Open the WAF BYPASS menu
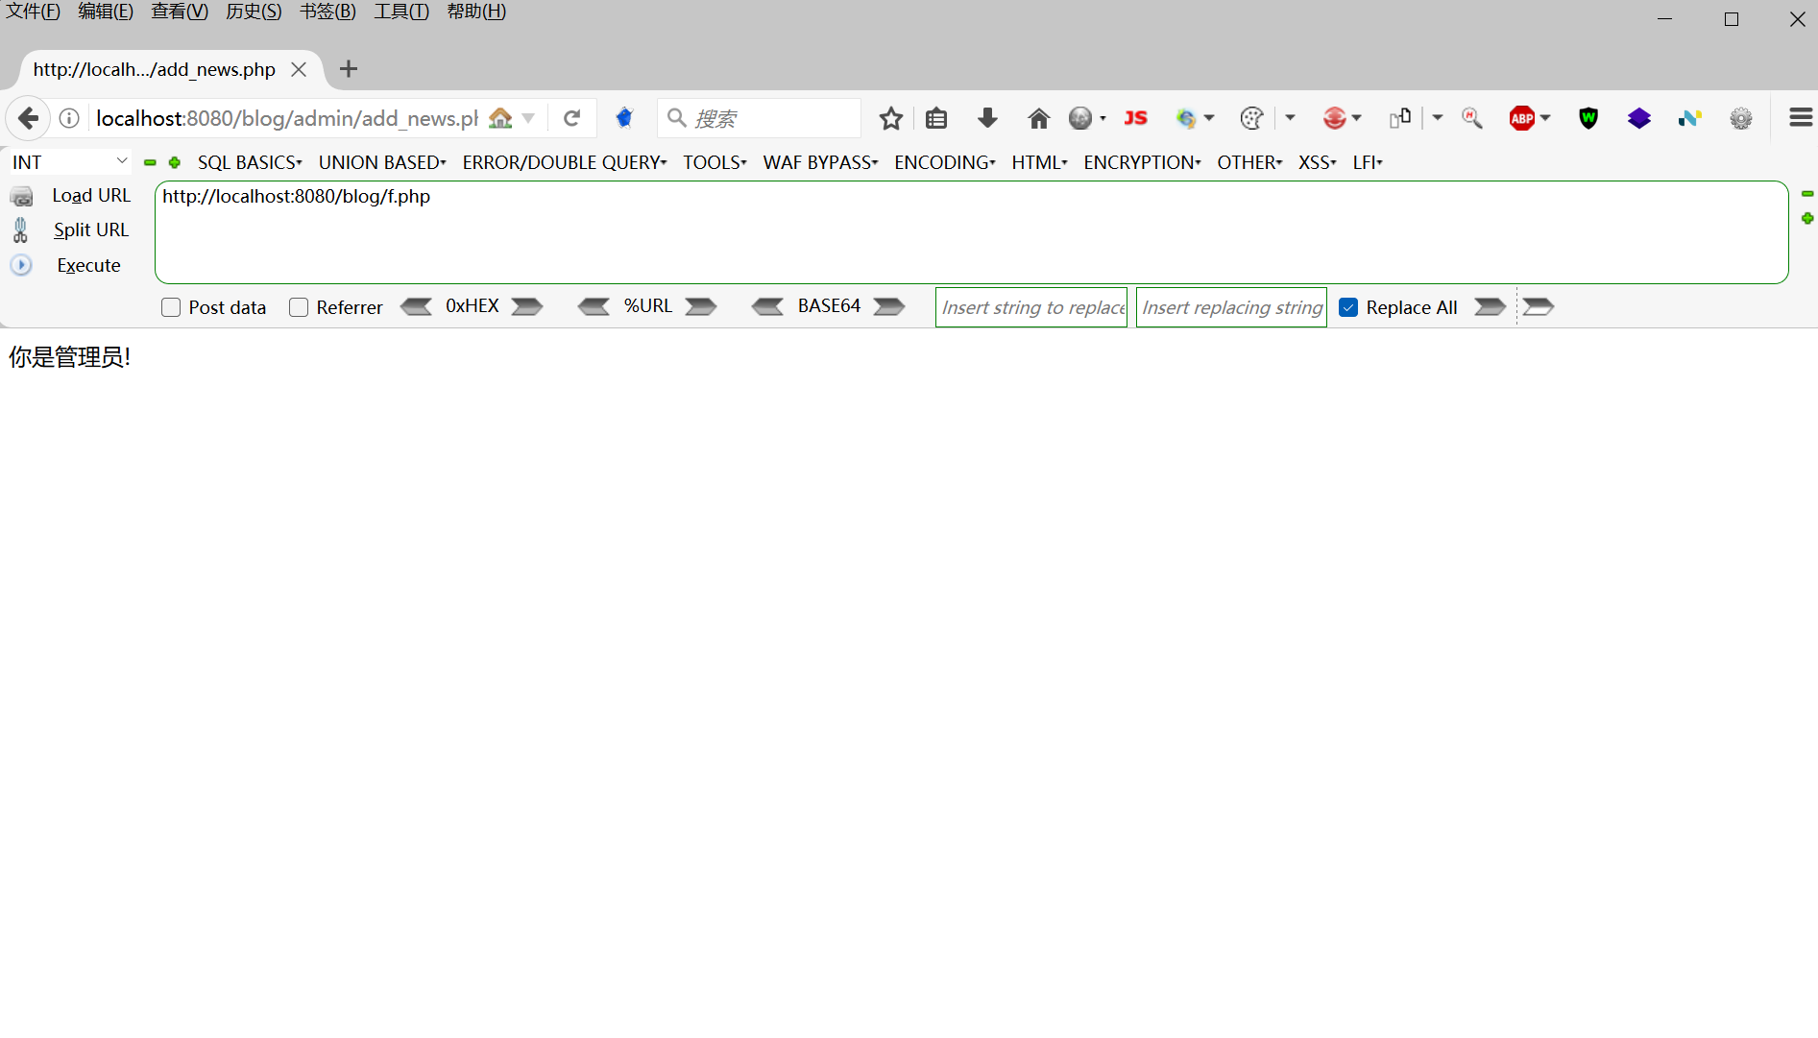 [x=820, y=162]
